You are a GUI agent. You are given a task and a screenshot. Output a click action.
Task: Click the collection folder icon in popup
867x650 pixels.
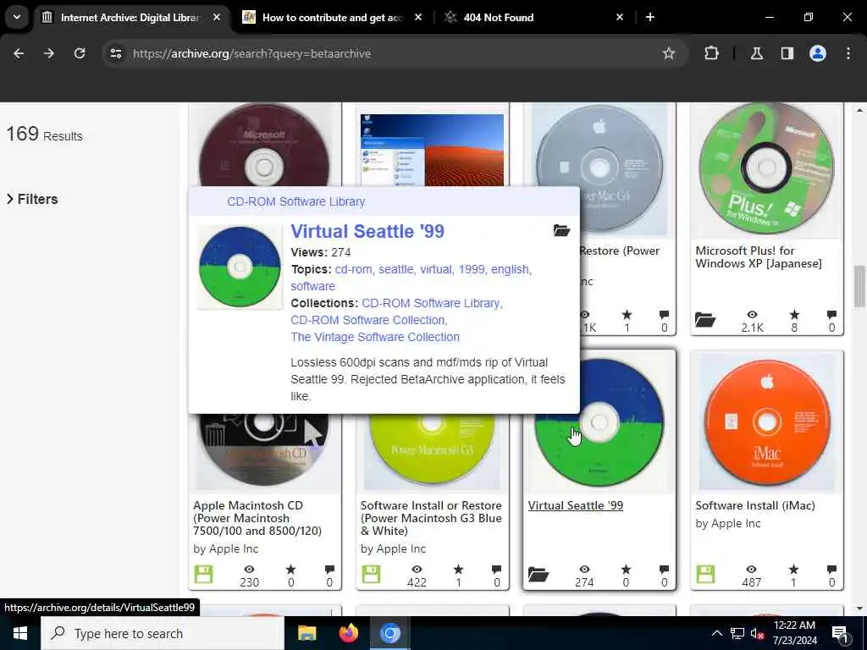561,230
